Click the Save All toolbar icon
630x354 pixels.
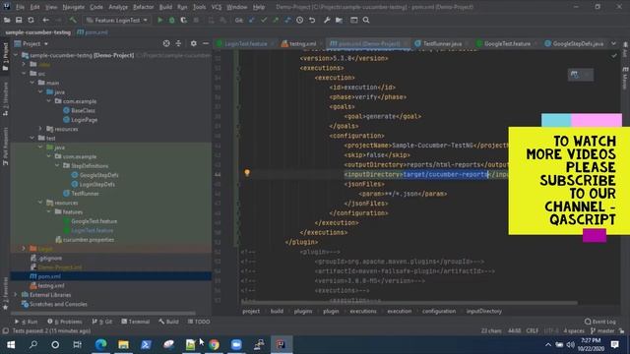click(19, 20)
